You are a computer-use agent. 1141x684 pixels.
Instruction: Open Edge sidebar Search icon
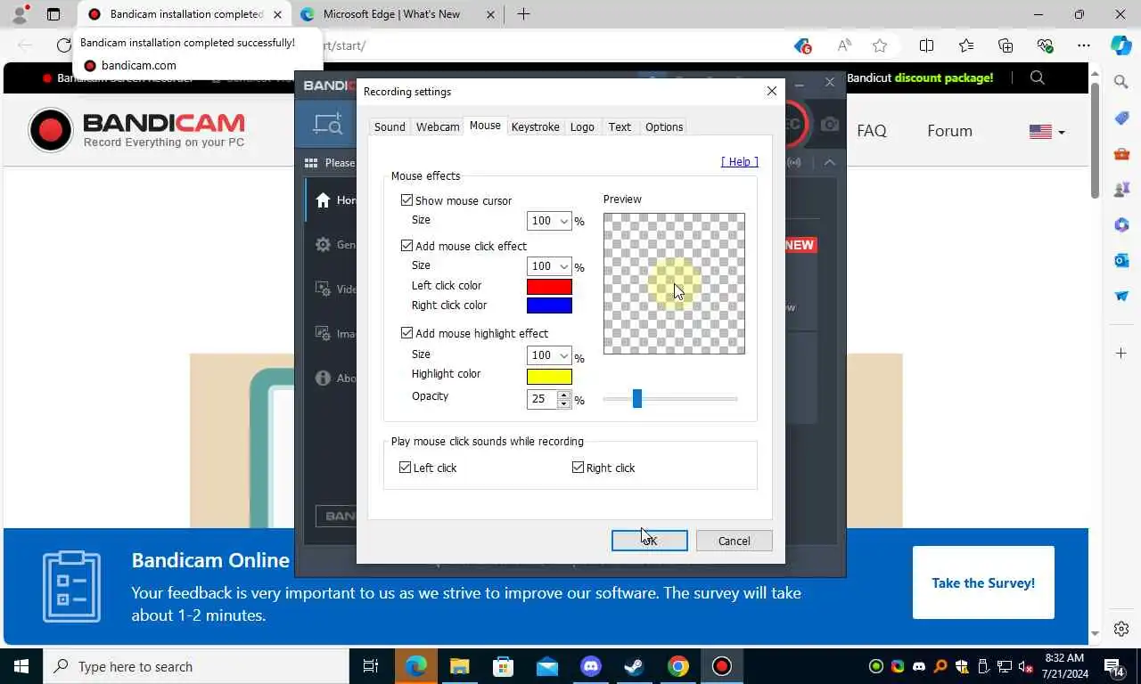(x=1121, y=82)
